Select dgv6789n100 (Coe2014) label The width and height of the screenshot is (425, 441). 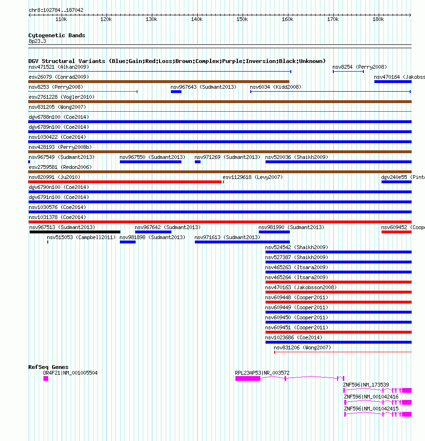pyautogui.click(x=59, y=127)
